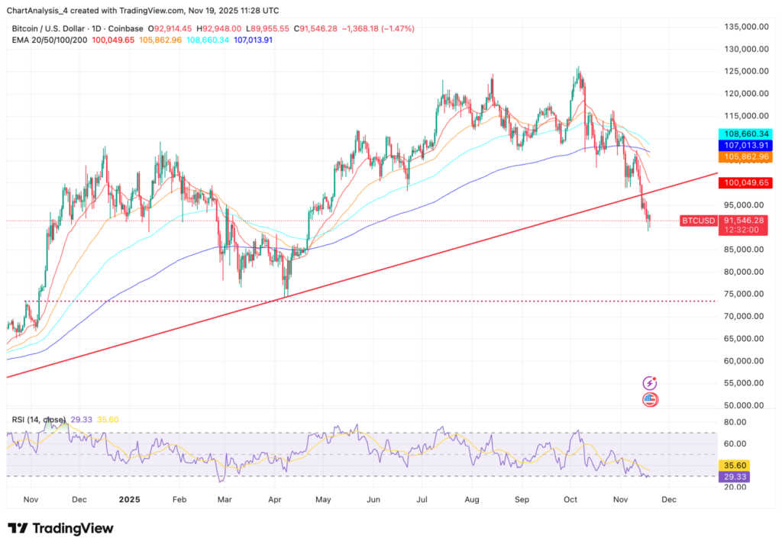The width and height of the screenshot is (782, 548).
Task: Click the TradingView logo at bottom left
Action: (x=60, y=528)
